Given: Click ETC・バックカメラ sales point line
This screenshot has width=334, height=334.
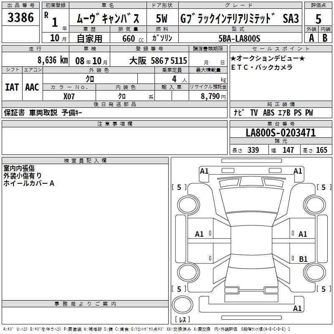Looking at the screenshot, I should pyautogui.click(x=262, y=67).
